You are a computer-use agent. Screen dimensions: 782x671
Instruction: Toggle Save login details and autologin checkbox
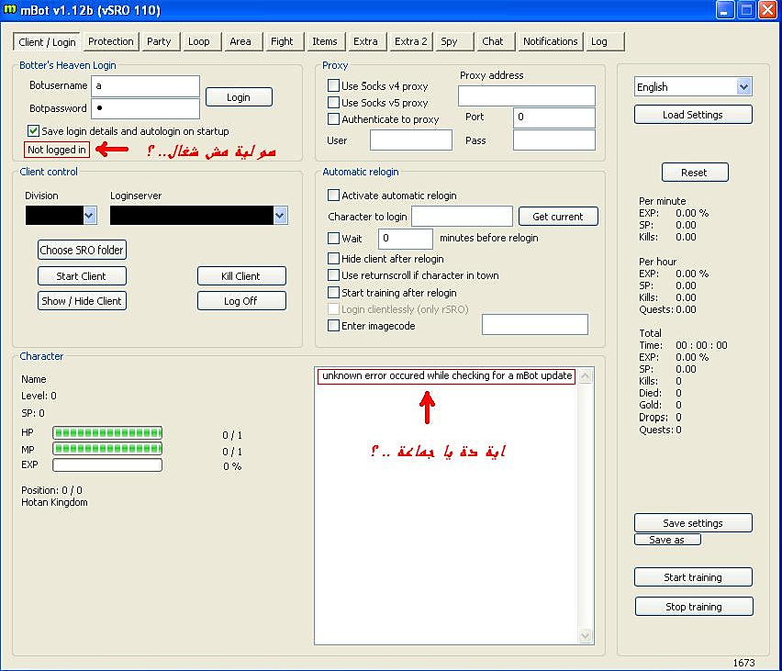[33, 131]
